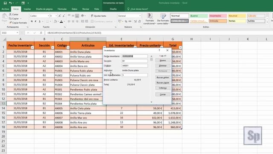Click the Ud. inventariadas input field
The width and height of the screenshot is (273, 154).
pyautogui.click(x=135, y=75)
